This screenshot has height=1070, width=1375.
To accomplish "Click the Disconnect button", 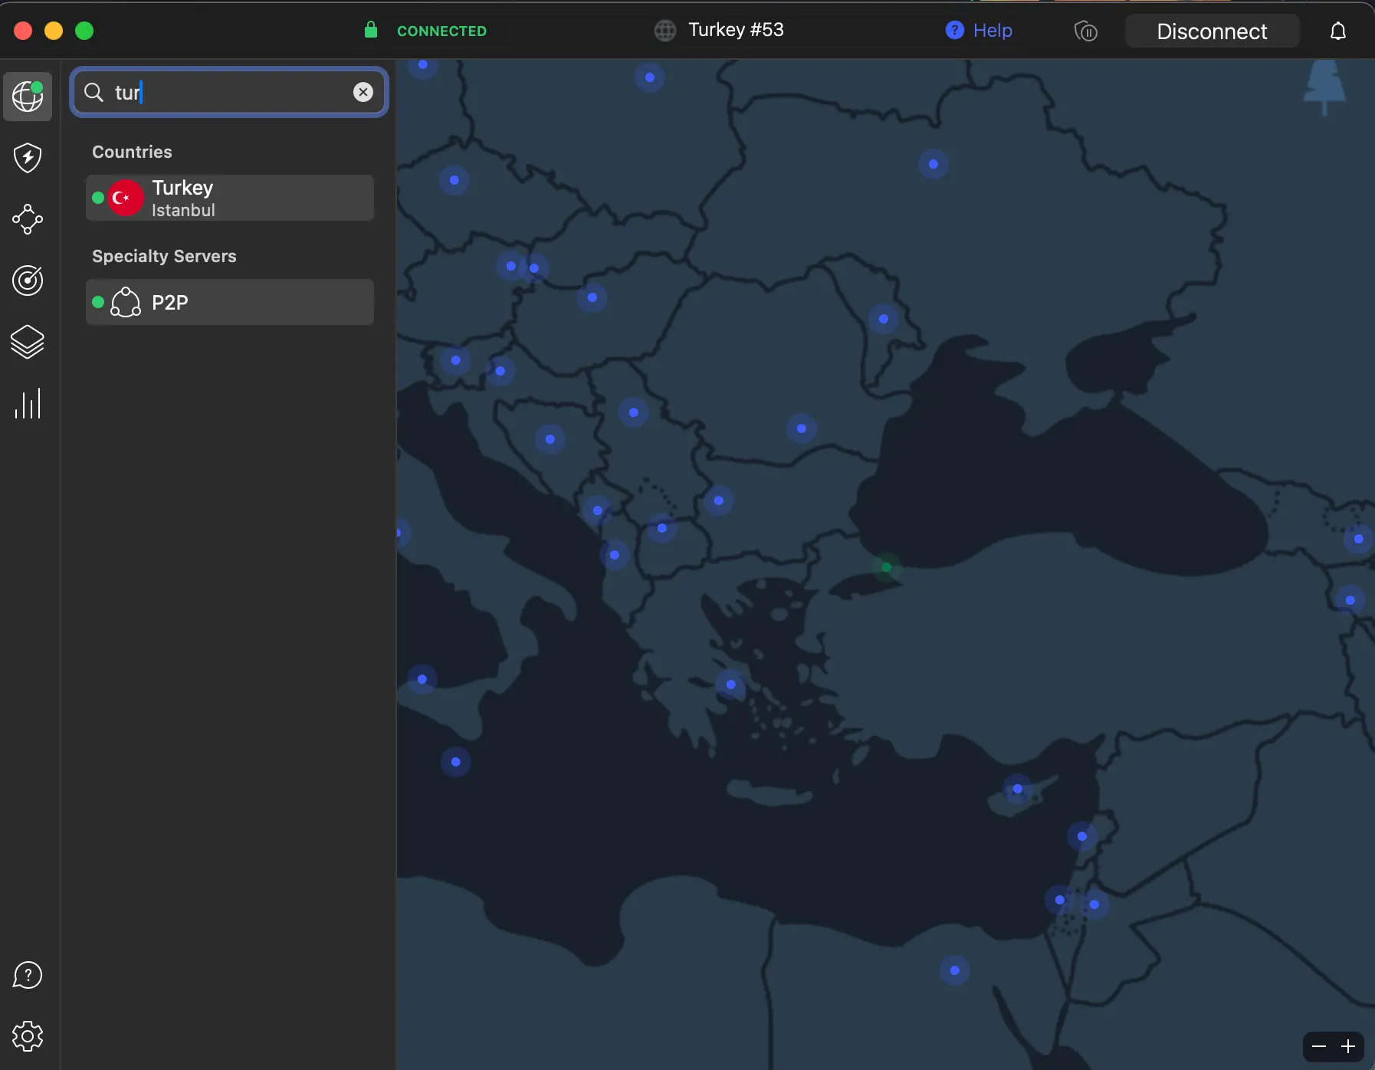I will point(1212,31).
